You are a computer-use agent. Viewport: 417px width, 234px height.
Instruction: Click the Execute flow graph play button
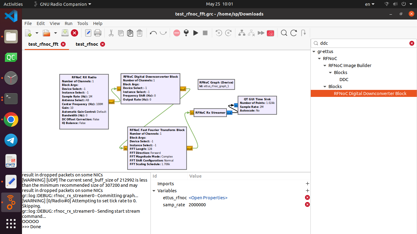[x=196, y=33]
